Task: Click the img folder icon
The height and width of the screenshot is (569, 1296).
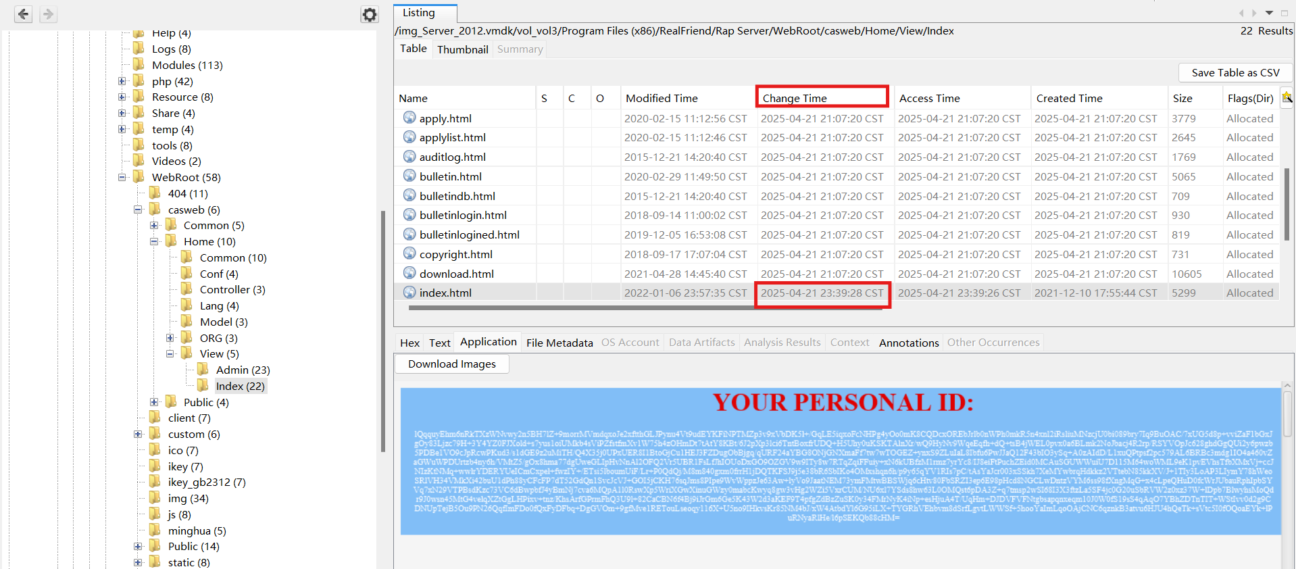Action: click(x=155, y=497)
